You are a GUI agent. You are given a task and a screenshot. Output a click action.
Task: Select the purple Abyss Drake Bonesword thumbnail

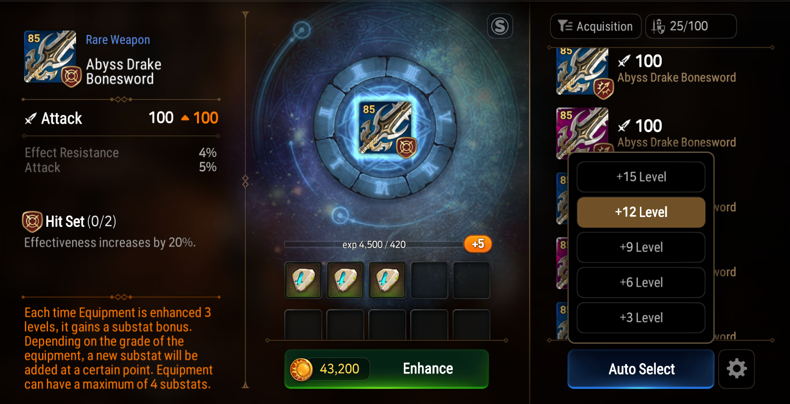coord(582,132)
